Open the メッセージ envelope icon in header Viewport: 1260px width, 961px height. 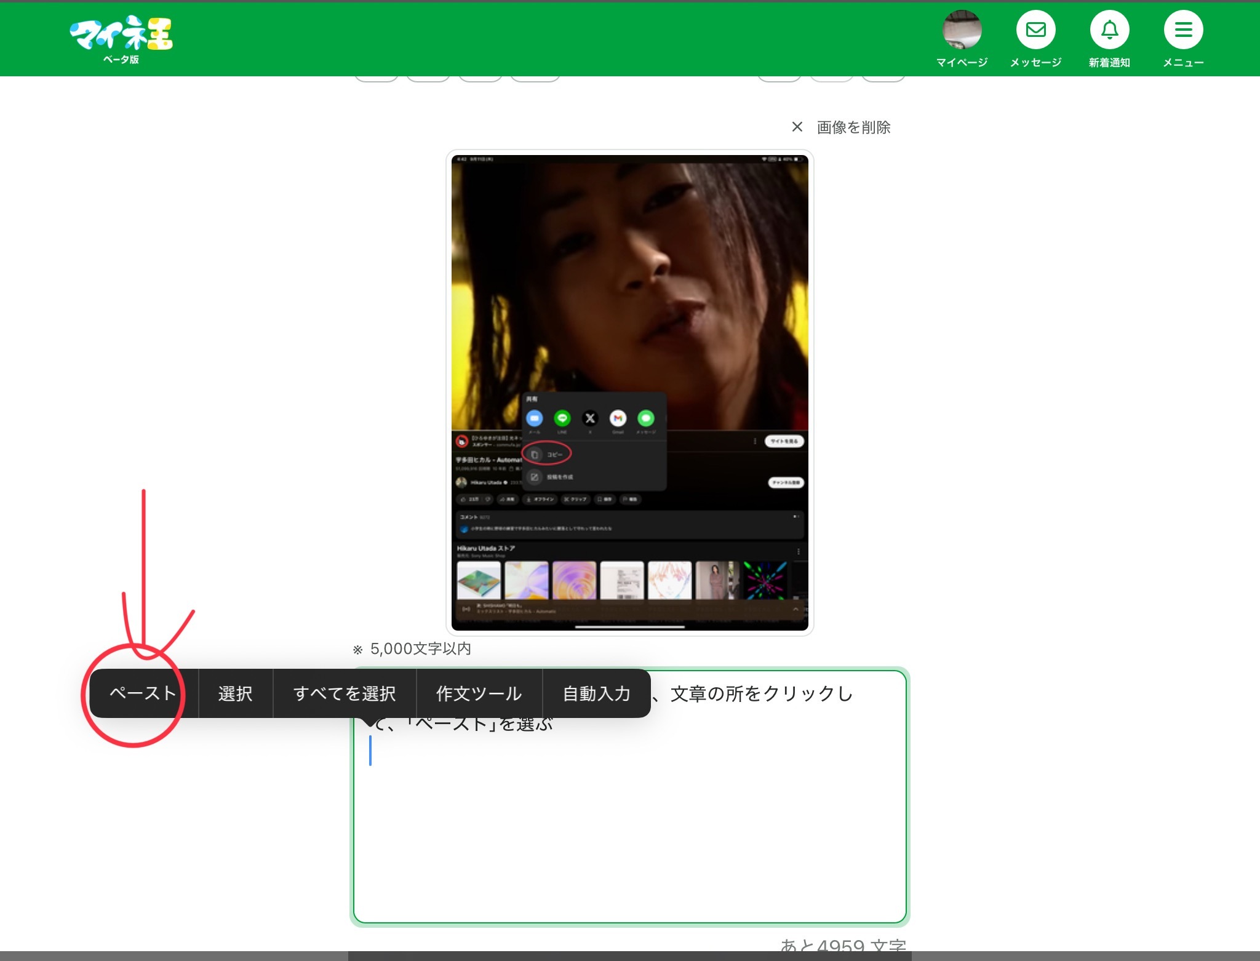click(x=1035, y=30)
